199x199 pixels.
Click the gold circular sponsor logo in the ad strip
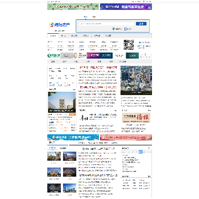80,55
